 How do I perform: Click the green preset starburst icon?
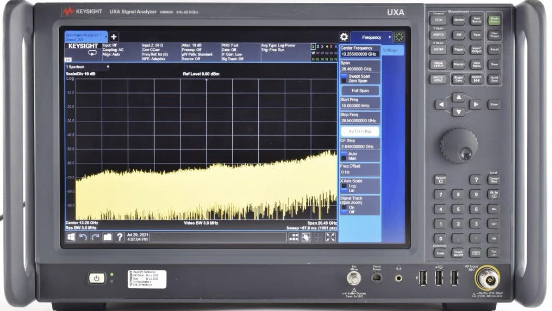pyautogui.click(x=399, y=37)
